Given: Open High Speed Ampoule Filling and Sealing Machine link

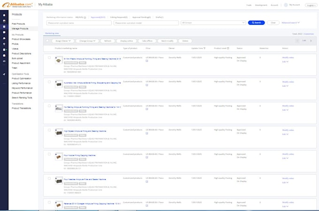Looking at the screenshot, I should click(85, 131).
